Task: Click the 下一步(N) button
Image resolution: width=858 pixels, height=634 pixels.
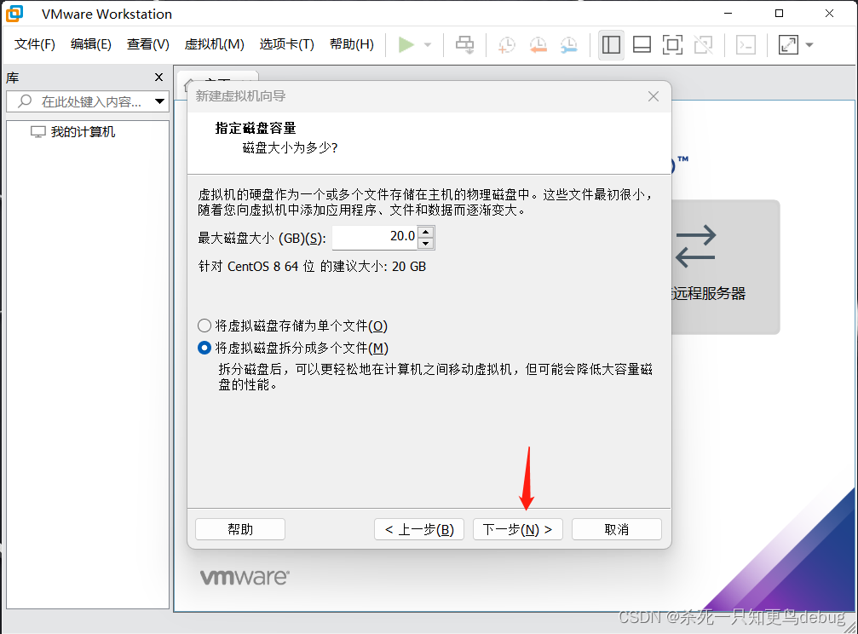Action: point(517,528)
